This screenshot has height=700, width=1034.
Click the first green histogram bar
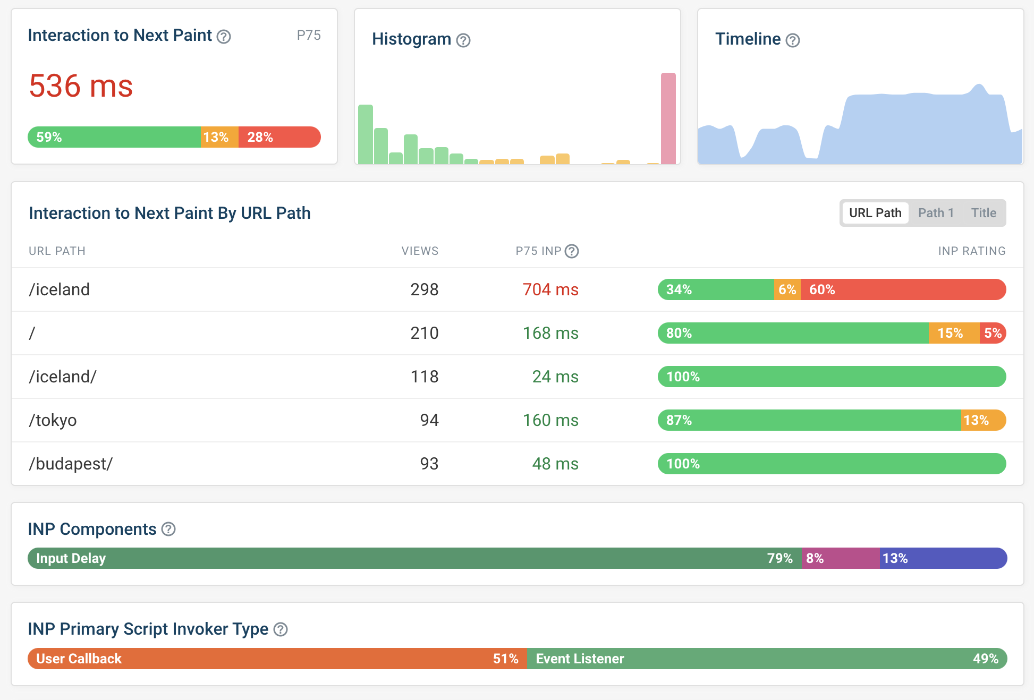click(x=366, y=134)
